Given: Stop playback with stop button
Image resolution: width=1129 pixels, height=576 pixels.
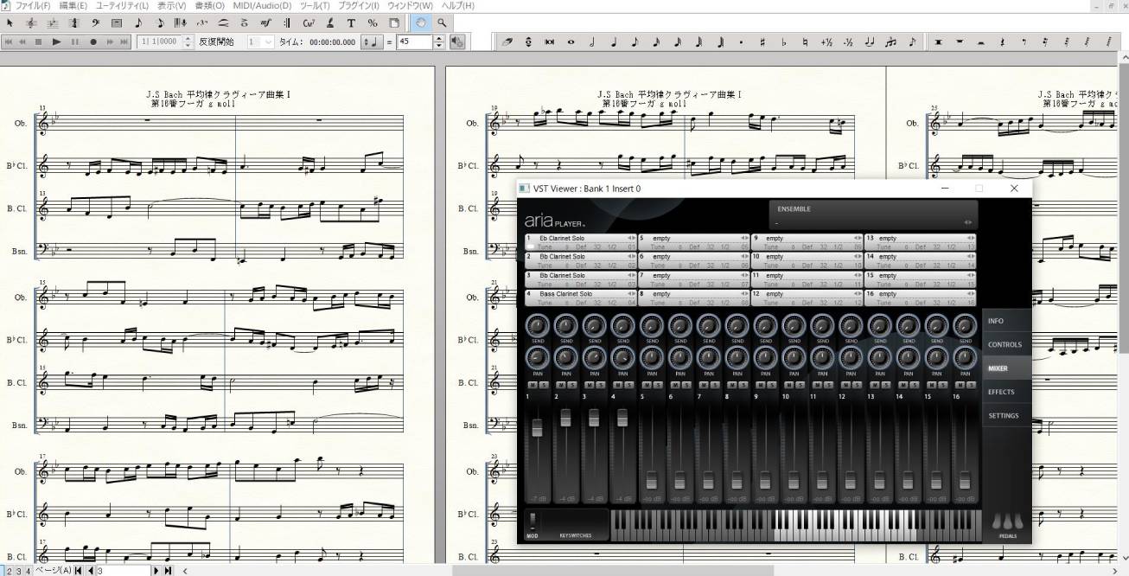Looking at the screenshot, I should [x=38, y=42].
